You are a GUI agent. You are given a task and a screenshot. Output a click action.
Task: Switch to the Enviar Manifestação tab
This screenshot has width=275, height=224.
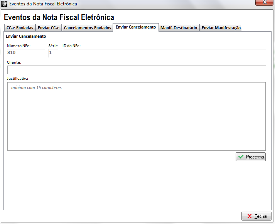(221, 28)
